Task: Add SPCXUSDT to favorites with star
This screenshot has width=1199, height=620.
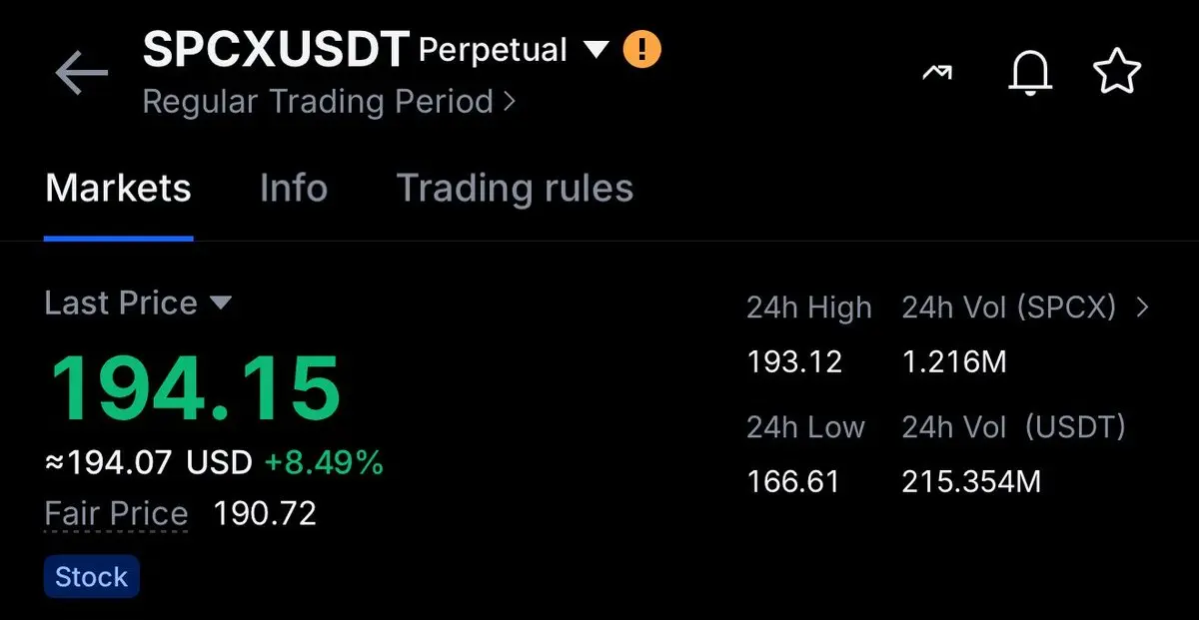Action: pos(1117,74)
